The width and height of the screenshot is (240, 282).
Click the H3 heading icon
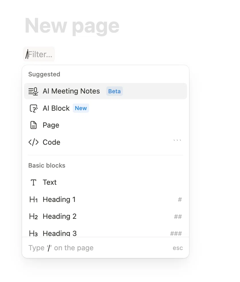34,233
